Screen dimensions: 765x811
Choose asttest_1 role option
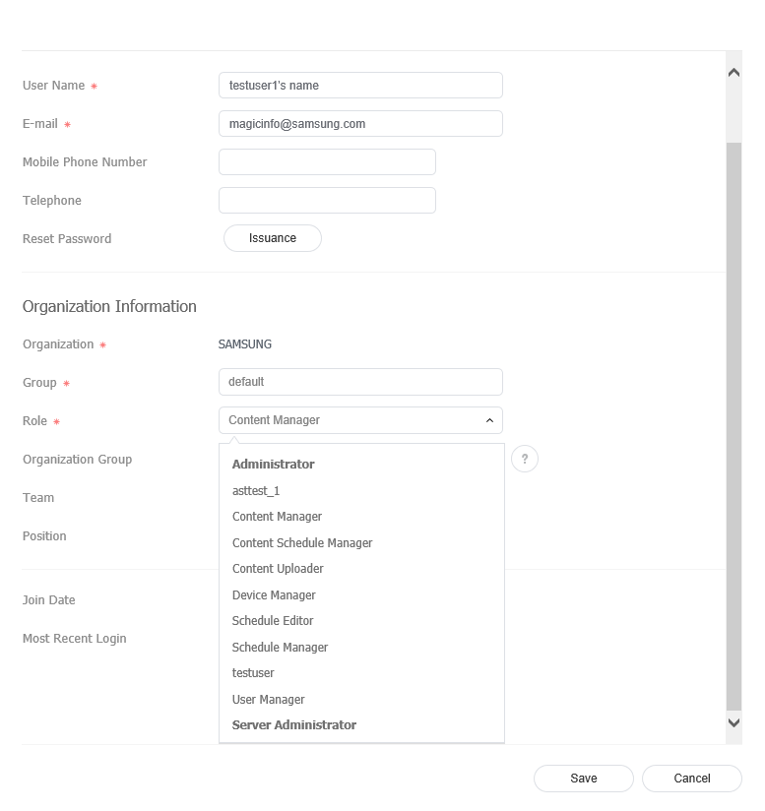point(256,490)
